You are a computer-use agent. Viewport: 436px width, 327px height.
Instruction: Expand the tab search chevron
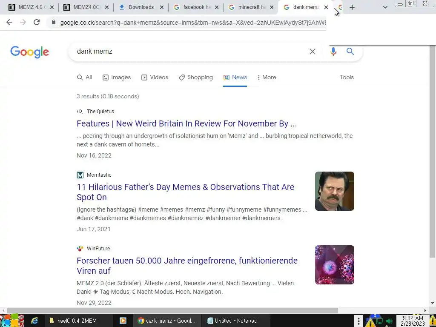[x=385, y=7]
